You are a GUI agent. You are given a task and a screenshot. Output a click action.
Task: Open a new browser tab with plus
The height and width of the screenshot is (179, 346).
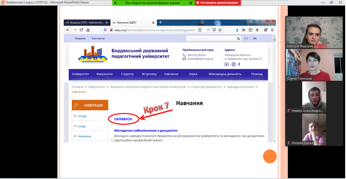[160, 22]
